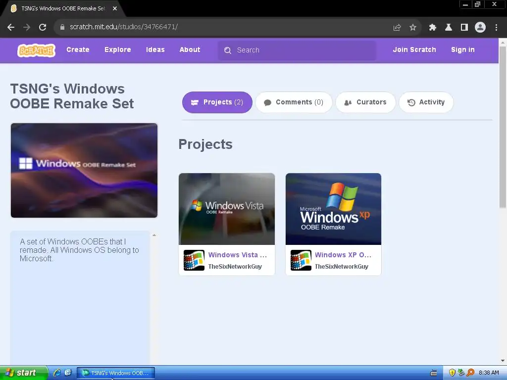The height and width of the screenshot is (380, 507).
Task: Click the studio cover image
Action: tap(84, 170)
